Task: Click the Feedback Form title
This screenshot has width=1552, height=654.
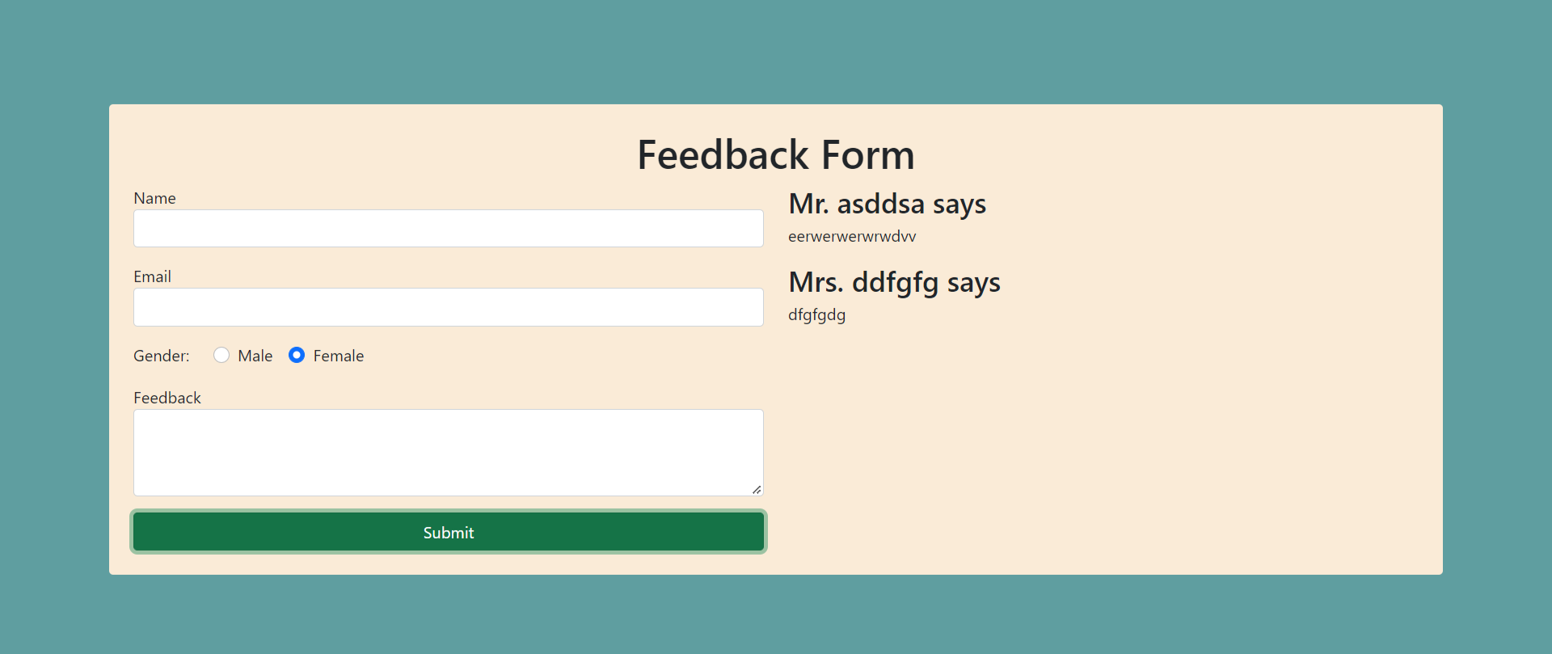Action: [x=775, y=154]
